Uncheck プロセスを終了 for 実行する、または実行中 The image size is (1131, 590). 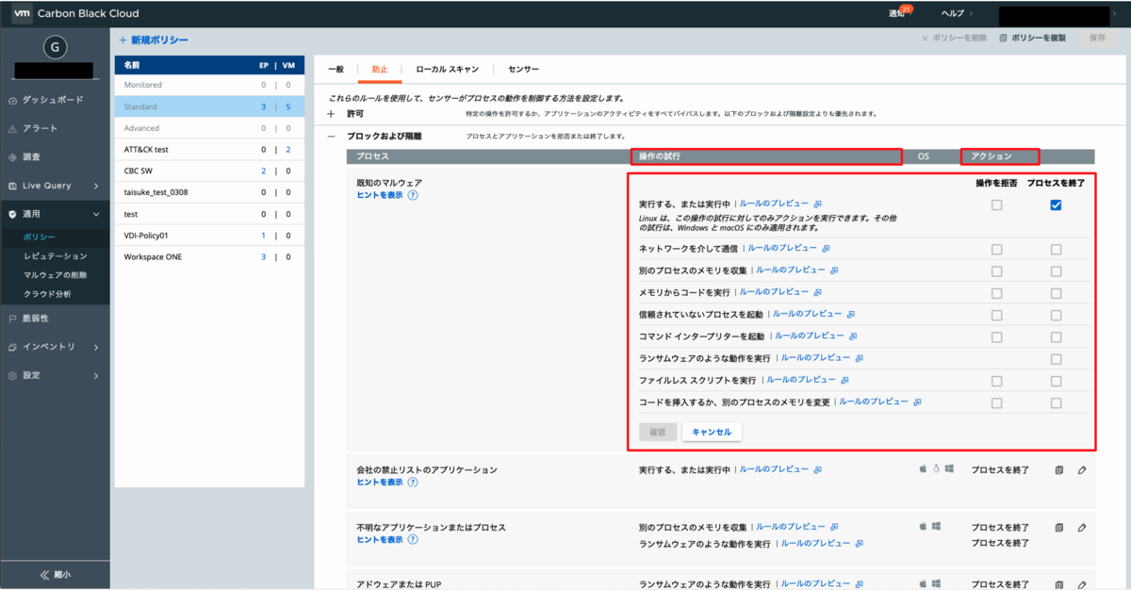1056,205
